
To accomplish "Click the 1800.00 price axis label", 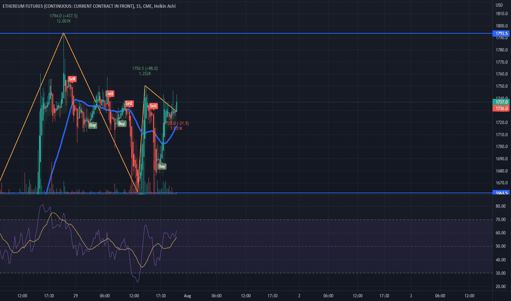I will (502, 26).
